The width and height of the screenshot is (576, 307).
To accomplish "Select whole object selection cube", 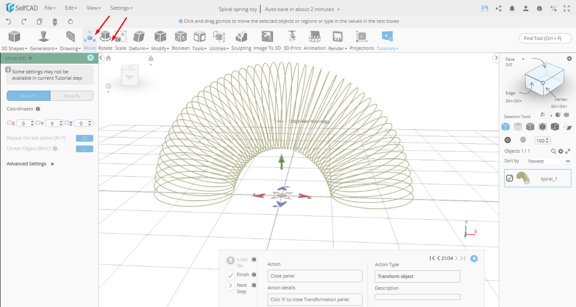I will (x=506, y=127).
